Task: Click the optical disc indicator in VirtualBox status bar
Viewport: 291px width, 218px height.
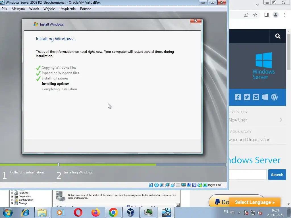Action: pyautogui.click(x=156, y=185)
